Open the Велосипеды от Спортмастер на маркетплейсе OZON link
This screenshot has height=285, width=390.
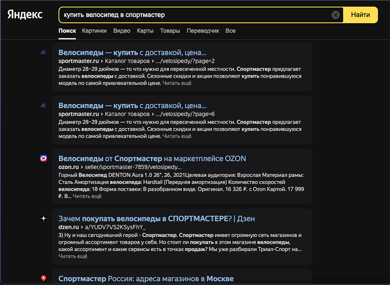pyautogui.click(x=152, y=158)
